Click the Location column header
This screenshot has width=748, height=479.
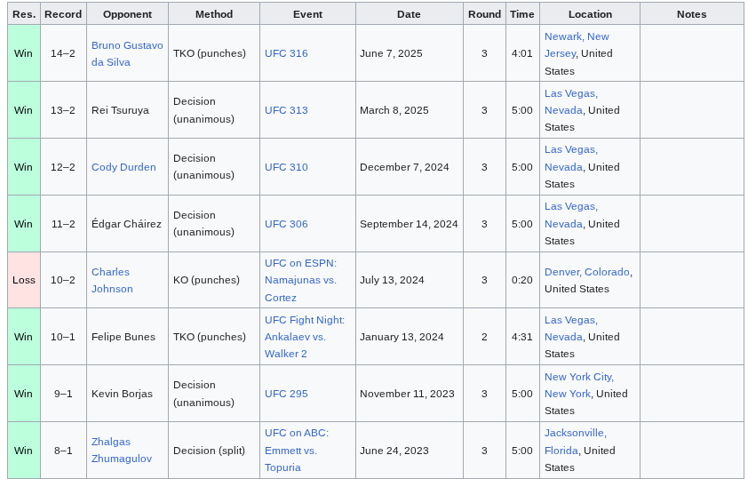590,14
